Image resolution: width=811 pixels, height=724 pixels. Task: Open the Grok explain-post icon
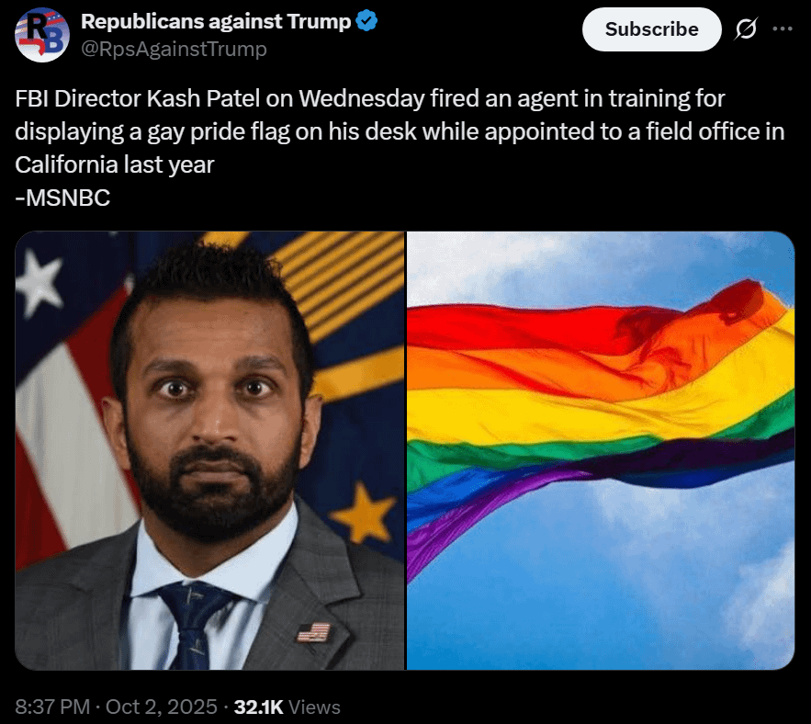click(x=746, y=29)
